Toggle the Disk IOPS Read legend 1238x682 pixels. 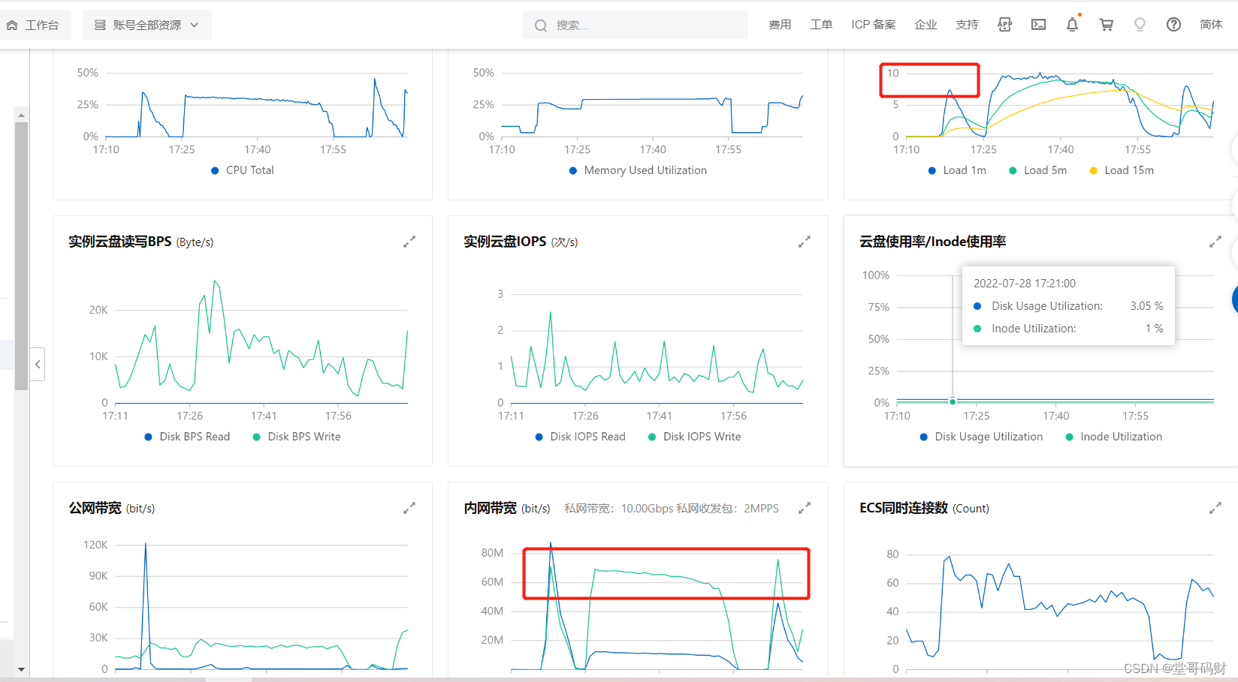point(580,437)
